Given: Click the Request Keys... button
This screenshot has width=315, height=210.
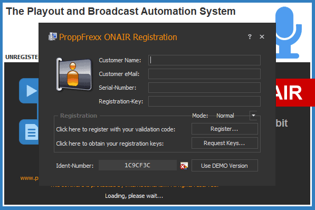Looking at the screenshot, I should point(225,143).
